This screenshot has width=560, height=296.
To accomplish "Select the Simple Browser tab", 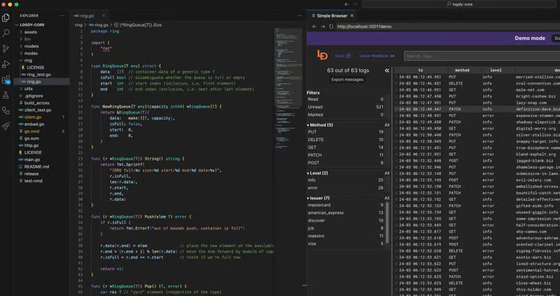I will (x=331, y=15).
